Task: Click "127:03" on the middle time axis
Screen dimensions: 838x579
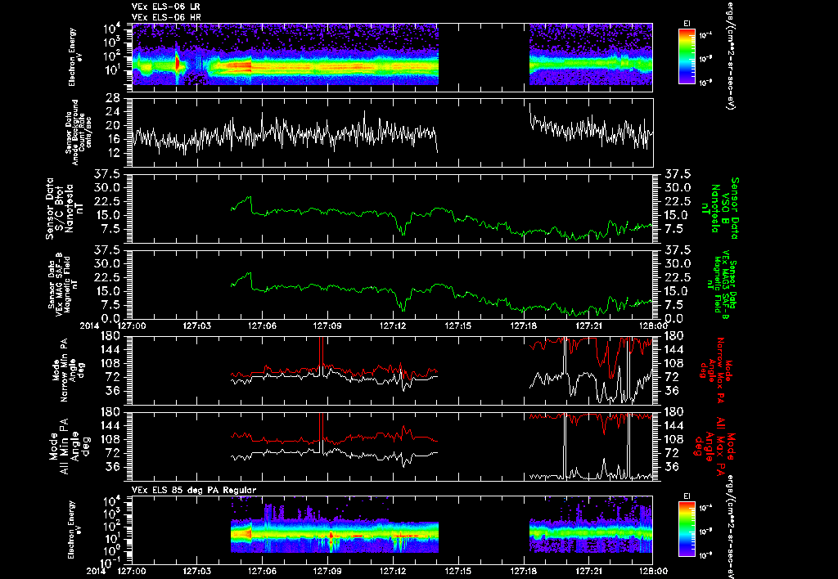Action: pyautogui.click(x=197, y=325)
